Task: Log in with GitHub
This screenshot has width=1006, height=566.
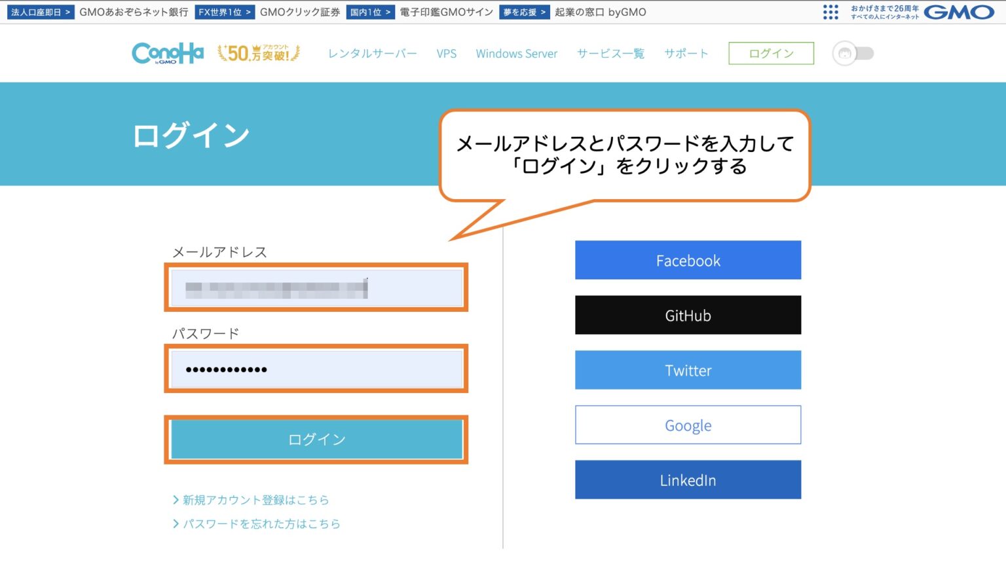Action: click(x=688, y=315)
